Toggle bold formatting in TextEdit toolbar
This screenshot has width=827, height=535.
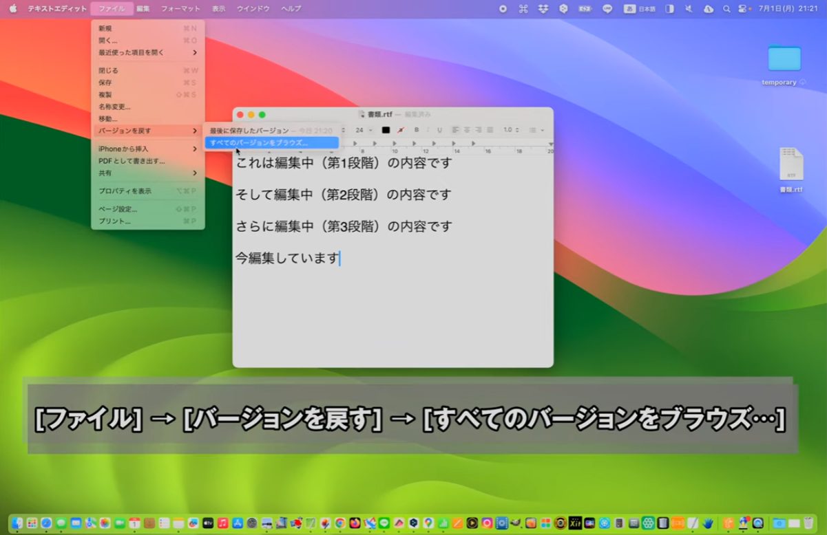click(416, 130)
